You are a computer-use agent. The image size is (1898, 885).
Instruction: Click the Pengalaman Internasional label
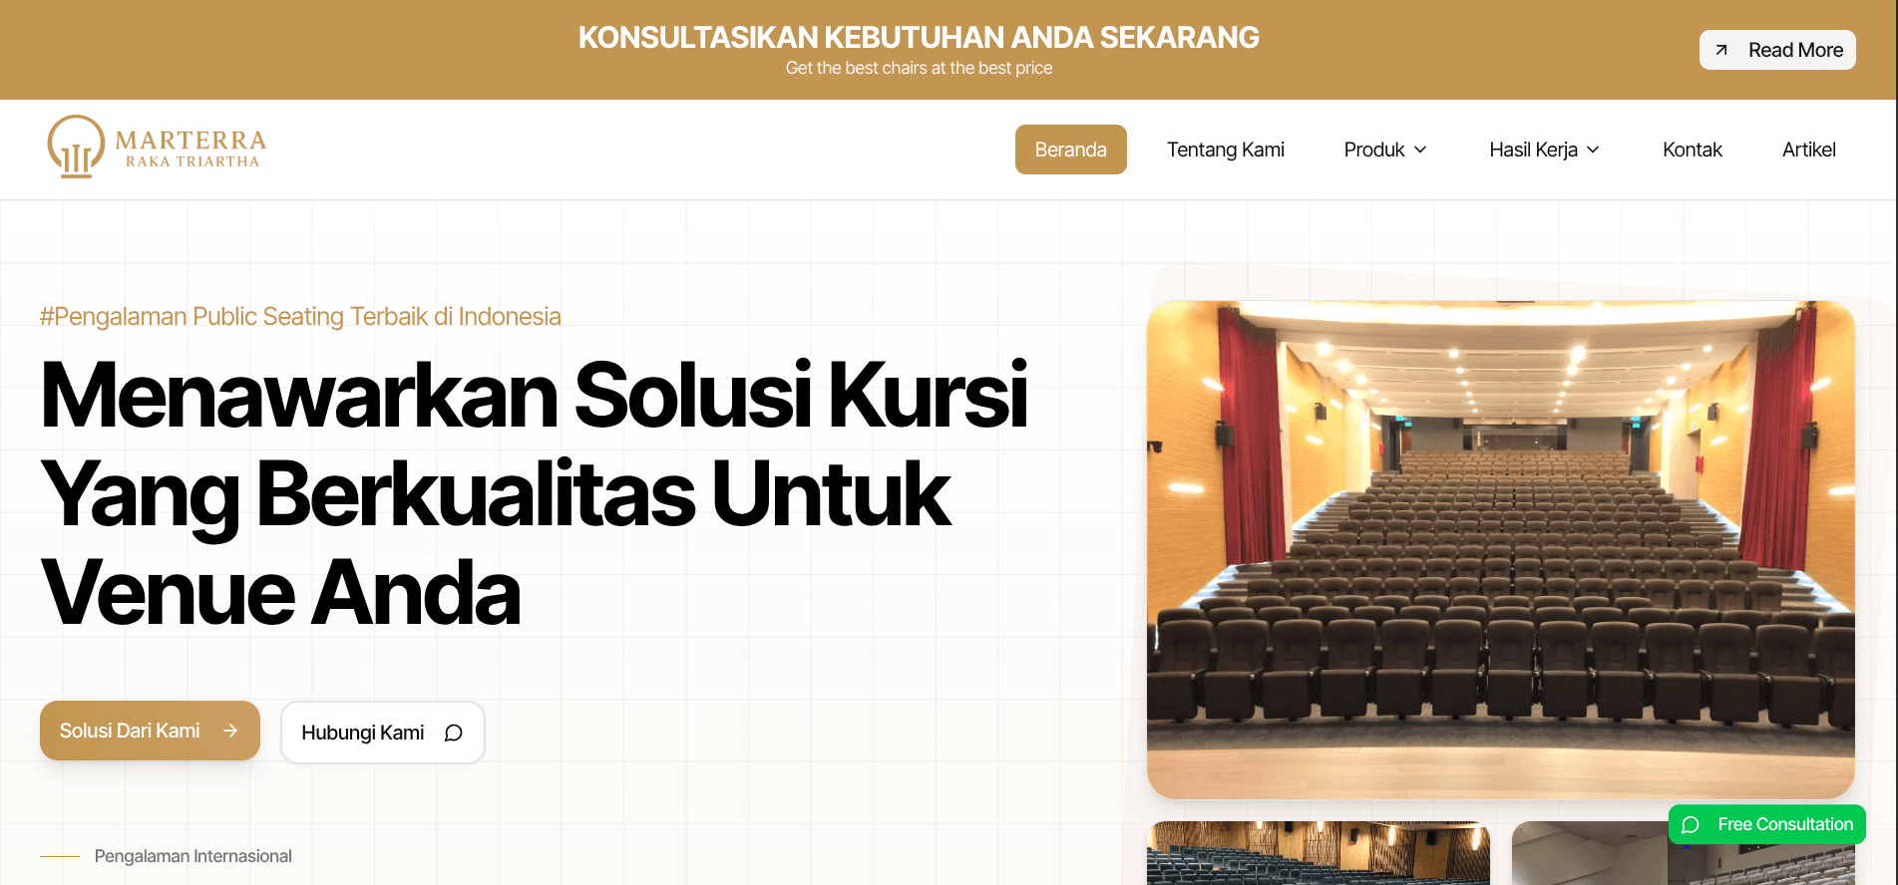(193, 856)
